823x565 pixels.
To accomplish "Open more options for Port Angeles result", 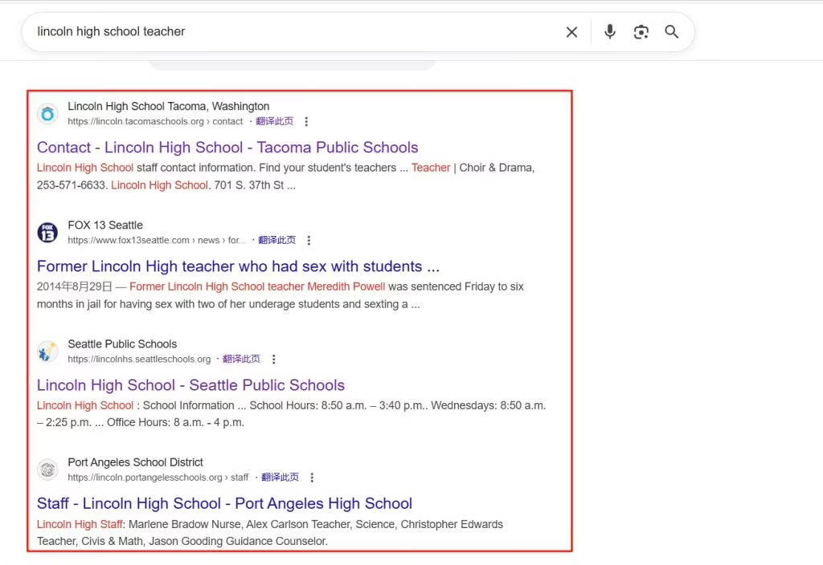I will 312,478.
